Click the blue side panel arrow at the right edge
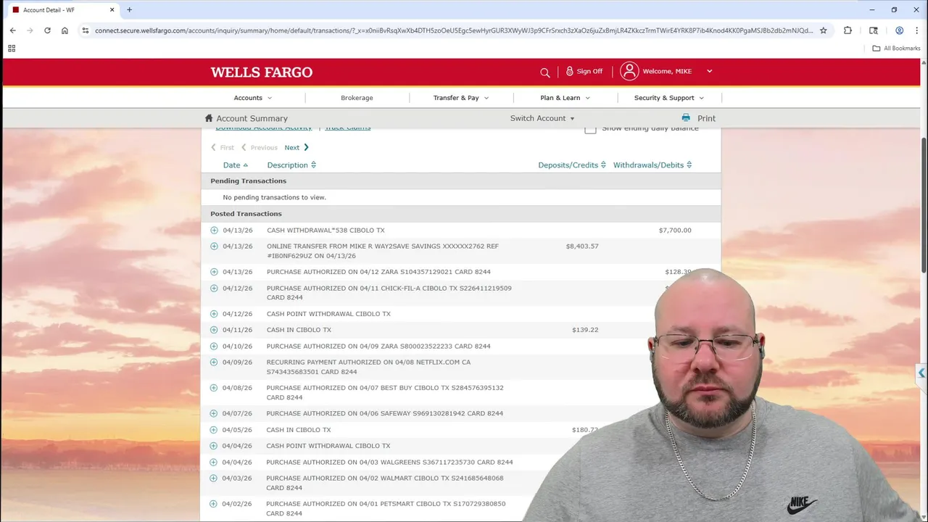Viewport: 928px width, 522px height. pyautogui.click(x=921, y=373)
